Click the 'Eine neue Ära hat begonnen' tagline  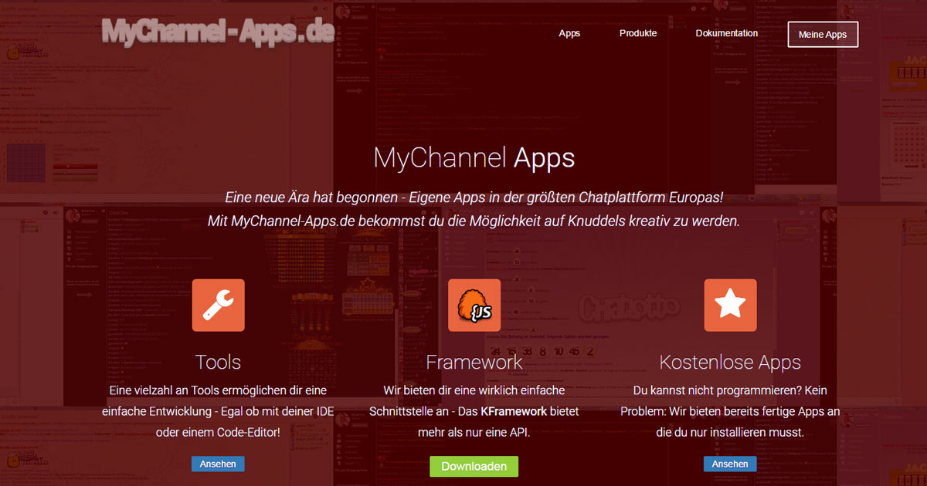(x=474, y=197)
